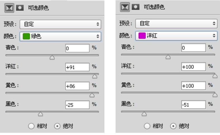Viewport: 220px width, 135px height.
Task: Click the 青色 slider handle in left panel
Action: pos(52,57)
